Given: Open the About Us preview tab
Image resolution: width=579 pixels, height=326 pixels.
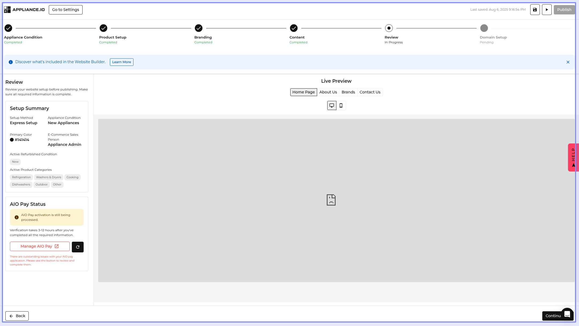Looking at the screenshot, I should (x=328, y=92).
